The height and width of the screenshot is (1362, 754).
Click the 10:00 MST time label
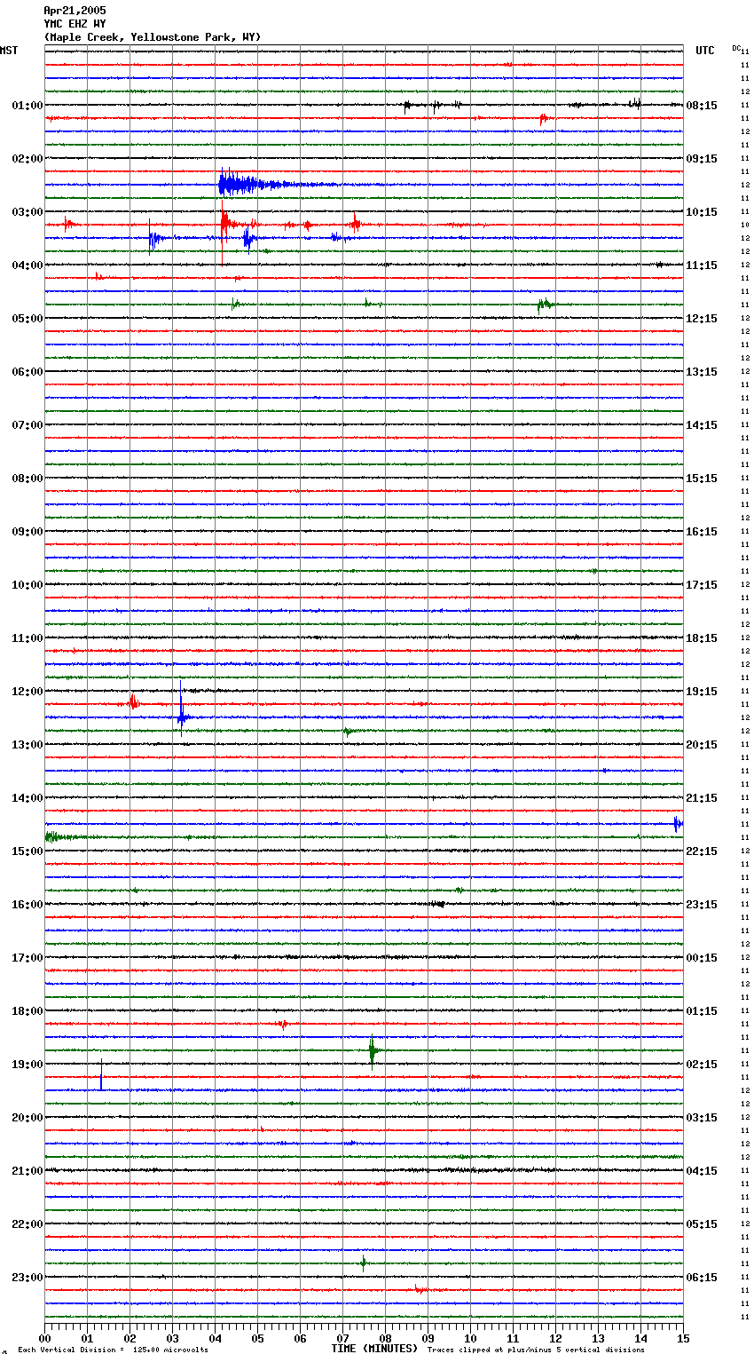(27, 585)
